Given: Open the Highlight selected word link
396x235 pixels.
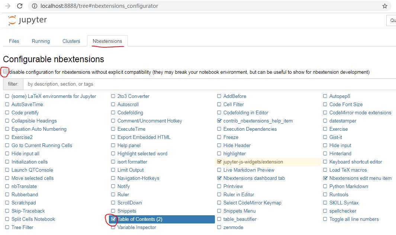Looking at the screenshot, I should (142, 153).
